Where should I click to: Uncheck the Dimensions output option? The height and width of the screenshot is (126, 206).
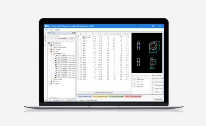coord(153,82)
